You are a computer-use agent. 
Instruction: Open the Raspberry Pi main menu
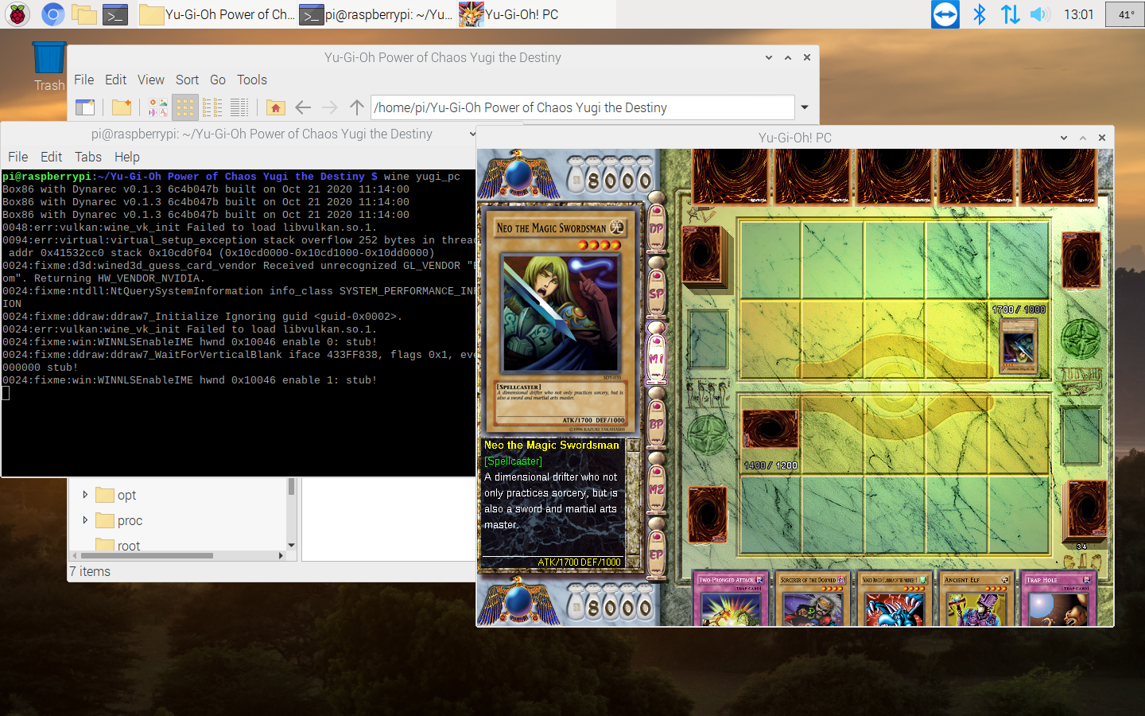tap(17, 14)
